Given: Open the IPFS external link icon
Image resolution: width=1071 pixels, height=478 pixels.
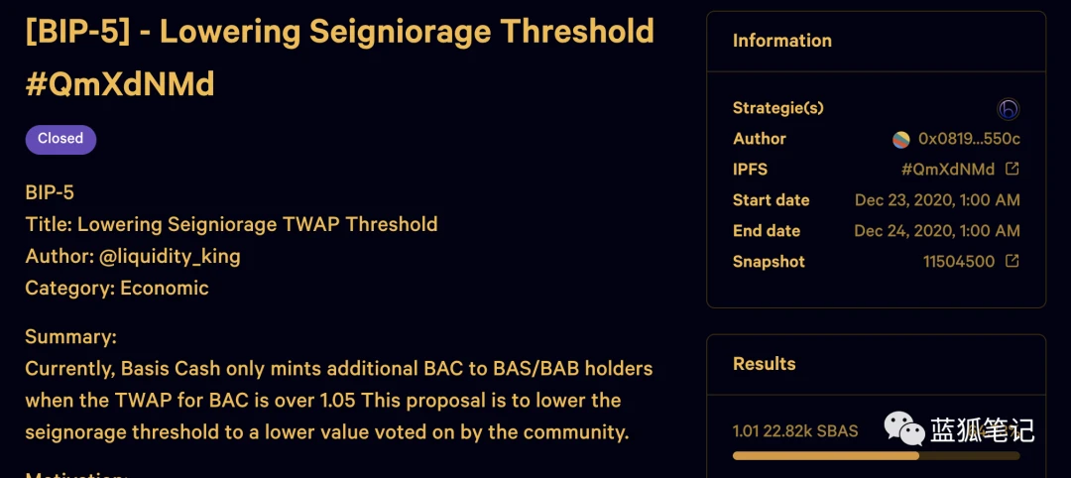Looking at the screenshot, I should pos(1012,169).
